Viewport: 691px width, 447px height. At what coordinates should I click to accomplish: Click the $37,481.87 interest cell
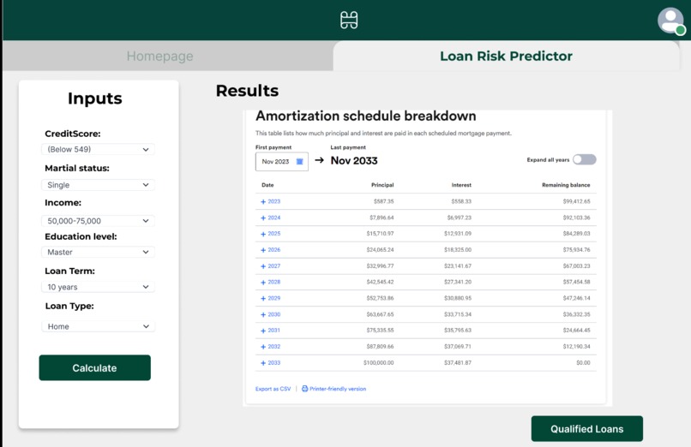click(458, 363)
